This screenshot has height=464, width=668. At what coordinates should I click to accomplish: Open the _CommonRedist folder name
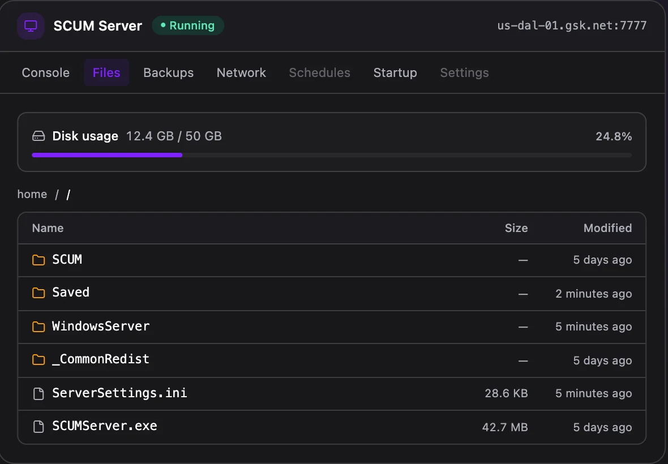coord(101,359)
